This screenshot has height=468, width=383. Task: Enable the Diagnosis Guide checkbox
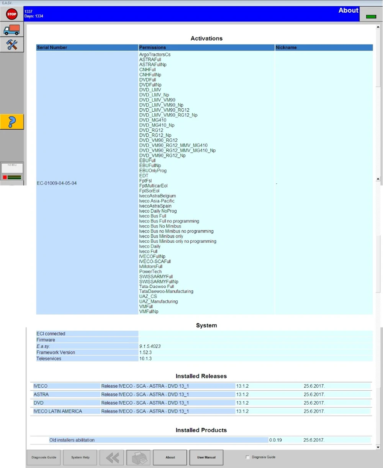[247, 457]
